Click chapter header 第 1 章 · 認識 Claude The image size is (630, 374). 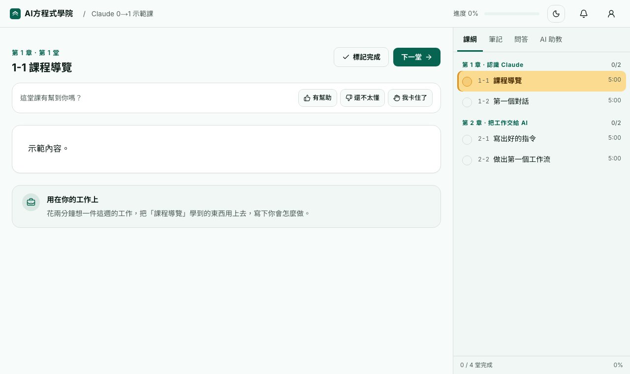coord(493,65)
